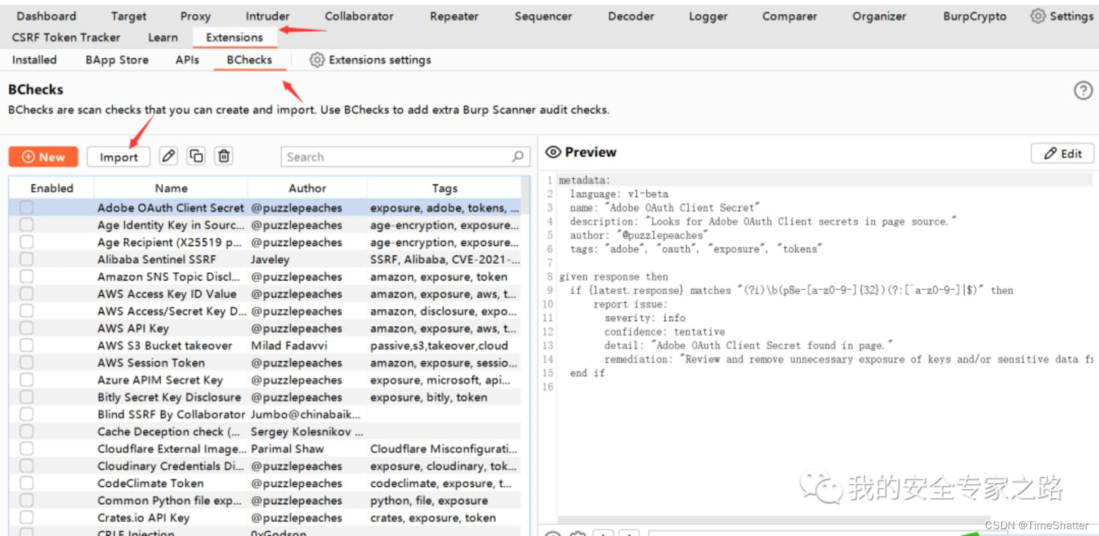Open the Organizer tab
Viewport: 1099px width, 536px height.
(x=879, y=16)
